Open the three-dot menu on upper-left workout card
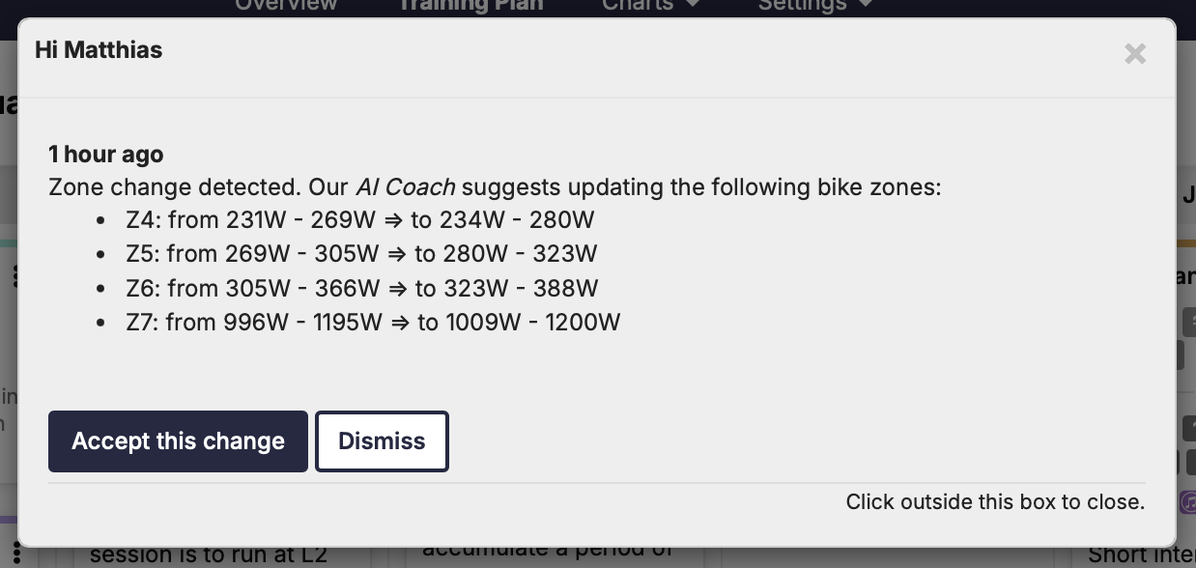This screenshot has width=1196, height=568. (x=14, y=276)
